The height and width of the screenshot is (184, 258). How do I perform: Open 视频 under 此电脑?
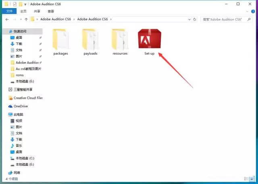(x=19, y=121)
